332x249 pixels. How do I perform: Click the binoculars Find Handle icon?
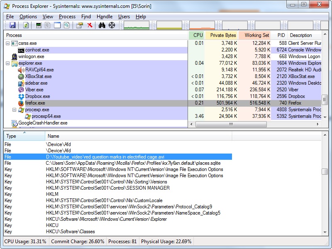[x=102, y=25]
